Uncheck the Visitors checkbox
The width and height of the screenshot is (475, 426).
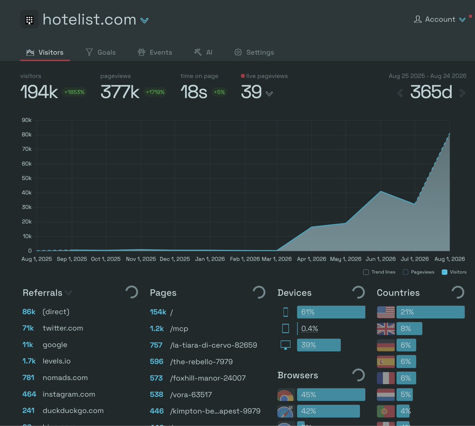pos(445,272)
